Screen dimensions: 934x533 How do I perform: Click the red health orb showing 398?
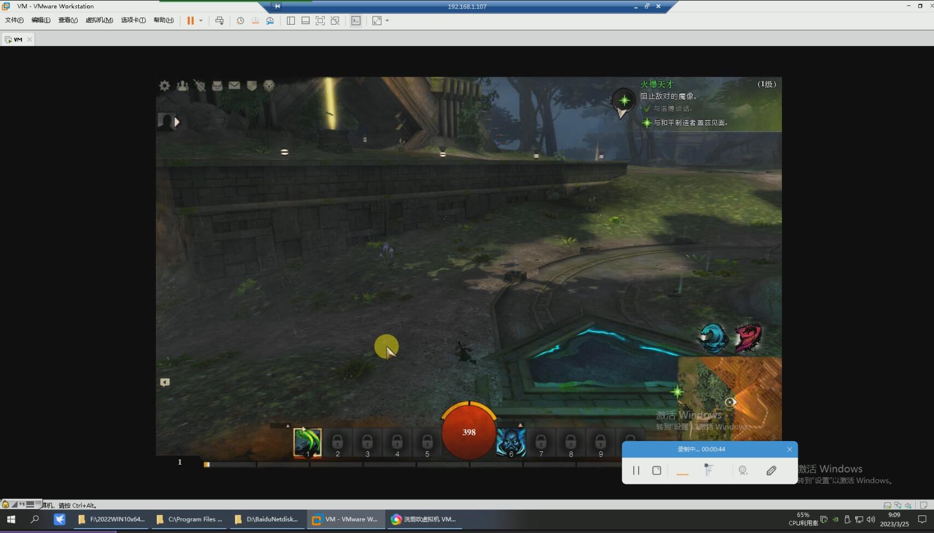pos(469,432)
